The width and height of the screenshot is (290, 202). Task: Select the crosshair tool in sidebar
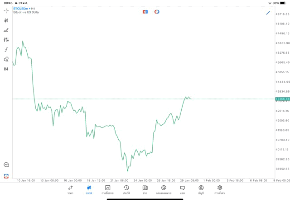point(6,10)
